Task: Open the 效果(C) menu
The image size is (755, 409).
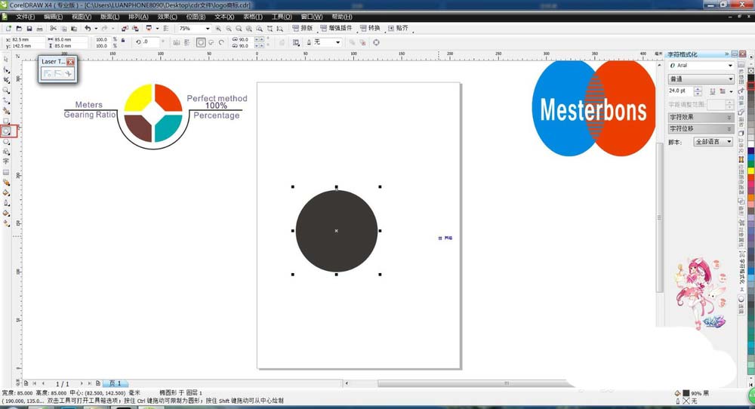Action: (167, 17)
